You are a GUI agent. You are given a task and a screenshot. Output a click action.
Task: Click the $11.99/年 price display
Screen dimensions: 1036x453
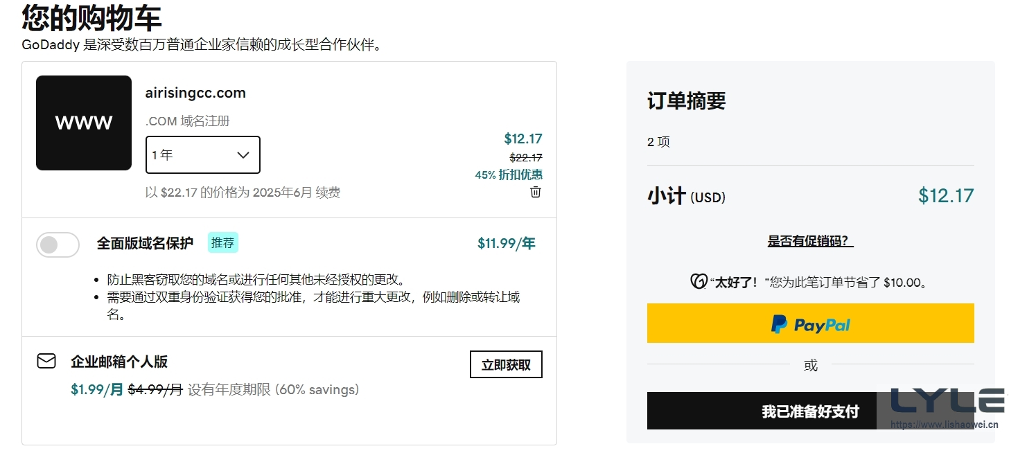(x=507, y=242)
